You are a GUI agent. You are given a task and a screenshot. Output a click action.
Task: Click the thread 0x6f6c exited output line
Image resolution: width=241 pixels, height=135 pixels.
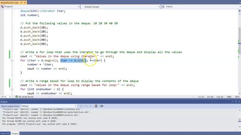(x=30, y=118)
